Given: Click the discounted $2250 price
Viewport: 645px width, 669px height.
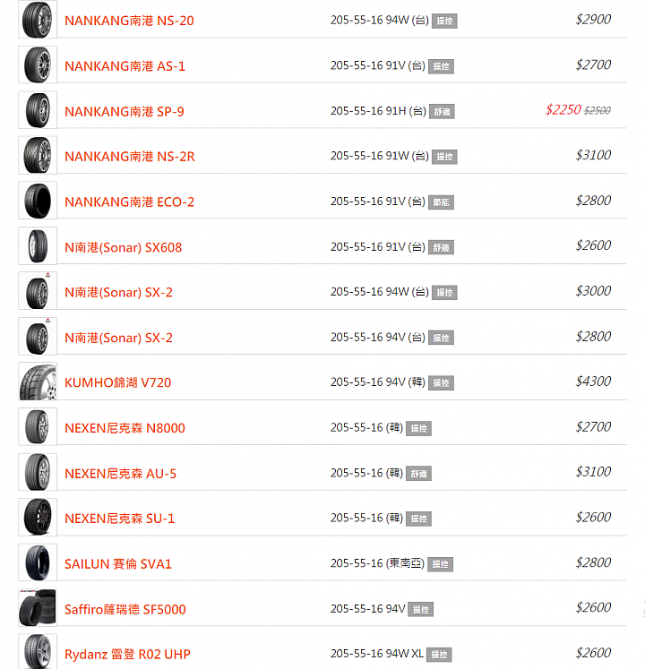Looking at the screenshot, I should [x=563, y=110].
